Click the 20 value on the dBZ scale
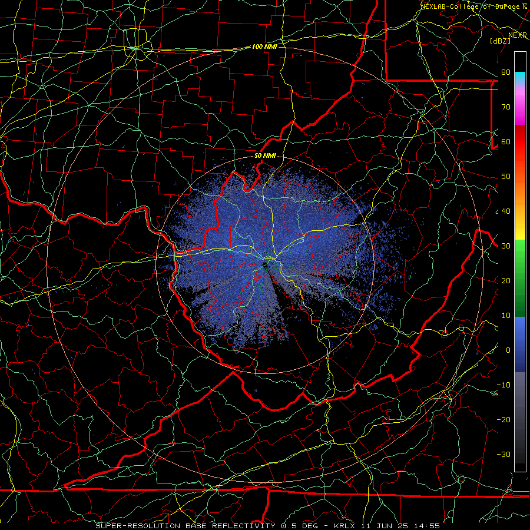Viewport: 530px width, 530px height. (x=506, y=280)
